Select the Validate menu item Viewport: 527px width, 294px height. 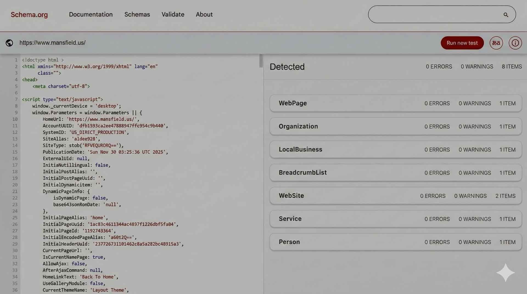(173, 14)
